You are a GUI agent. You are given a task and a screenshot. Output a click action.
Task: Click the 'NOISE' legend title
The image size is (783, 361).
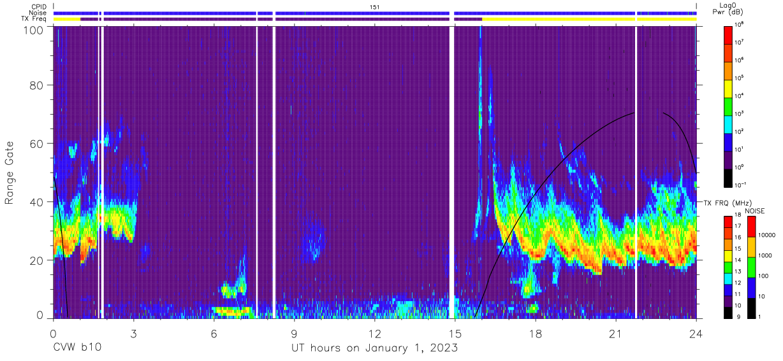point(756,211)
